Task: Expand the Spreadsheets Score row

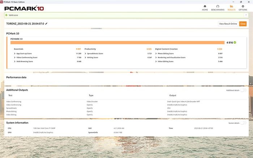Action: point(85,53)
